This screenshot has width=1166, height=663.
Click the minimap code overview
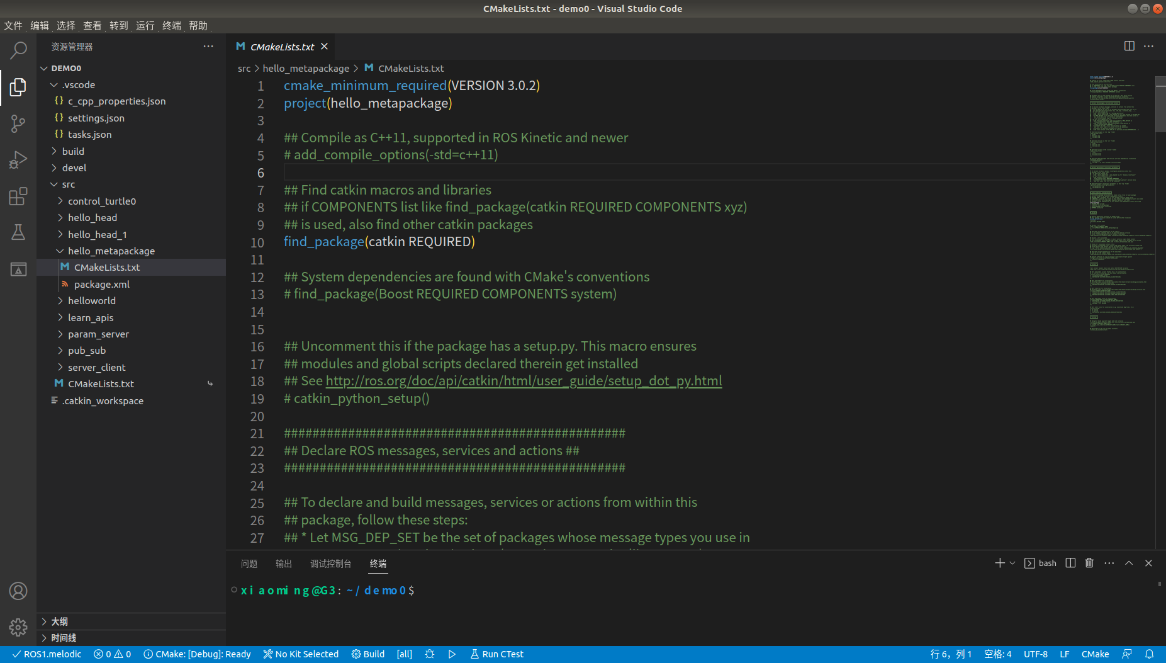(x=1121, y=203)
